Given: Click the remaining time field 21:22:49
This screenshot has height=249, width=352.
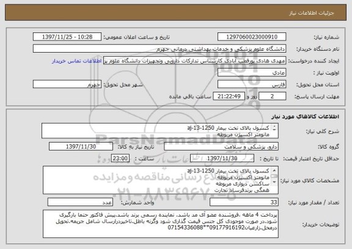Looking at the screenshot, I should click(x=229, y=97).
